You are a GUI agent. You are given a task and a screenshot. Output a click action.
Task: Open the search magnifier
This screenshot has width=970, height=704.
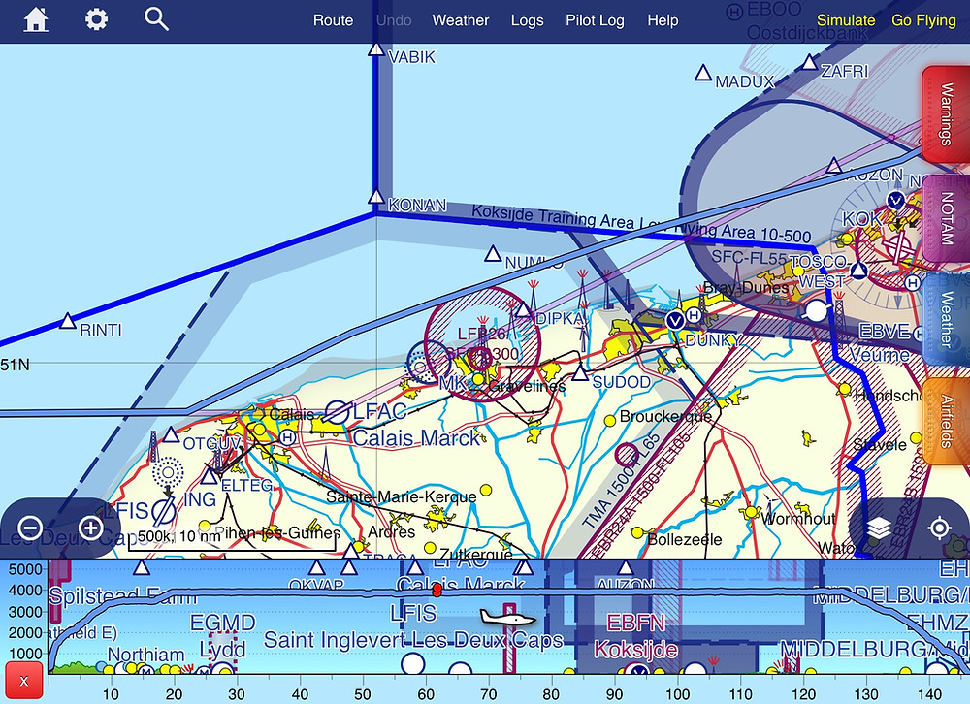pyautogui.click(x=156, y=19)
